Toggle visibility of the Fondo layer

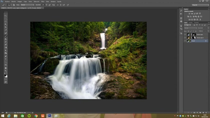point(185,41)
